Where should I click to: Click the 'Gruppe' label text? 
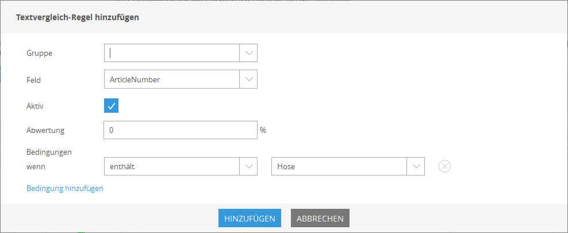pos(39,54)
